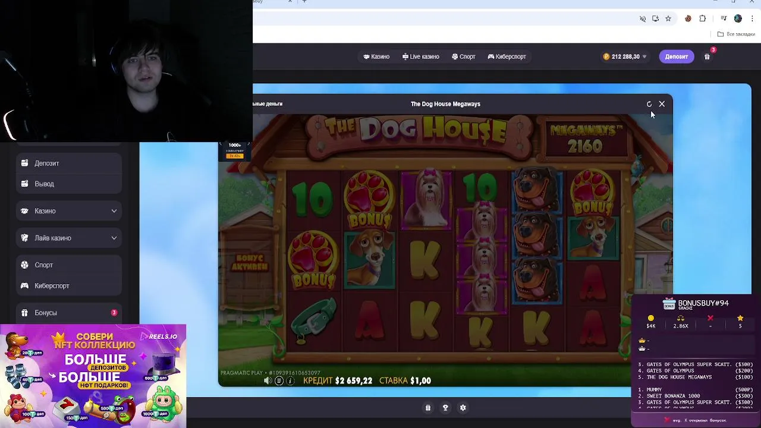Open the browser extensions puzzle icon

point(703,18)
